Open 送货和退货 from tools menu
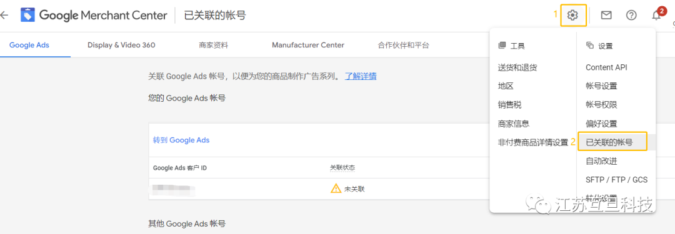 pos(517,67)
